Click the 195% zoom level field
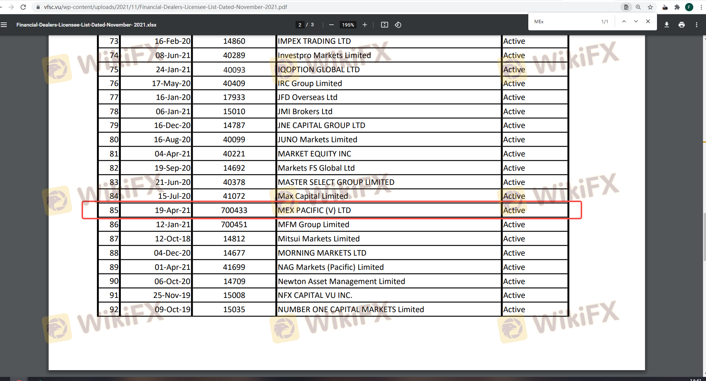The height and width of the screenshot is (381, 706). coord(348,25)
